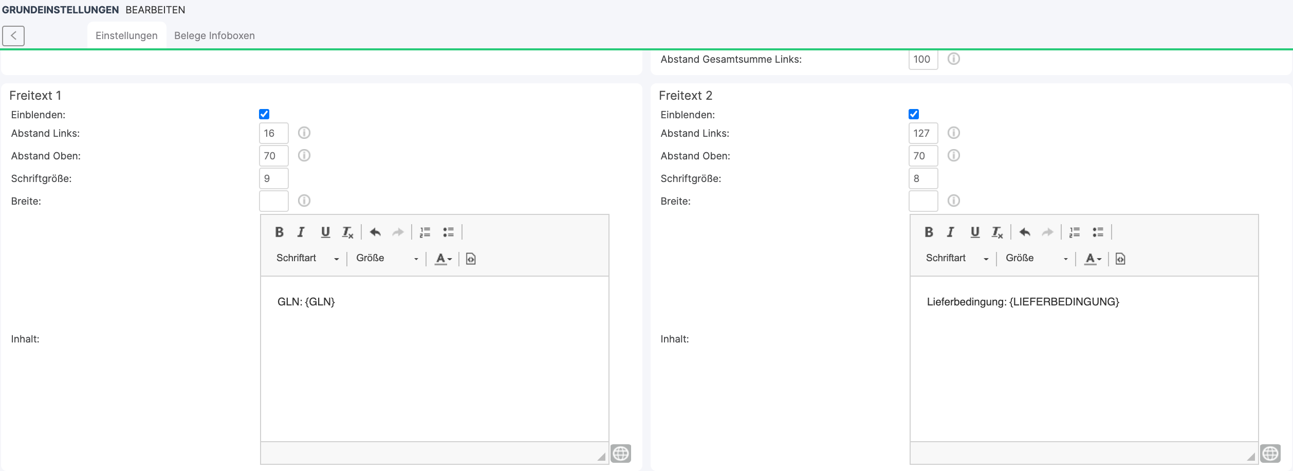This screenshot has height=471, width=1293.
Task: Click underline in Freitext 1 editor
Action: tap(325, 232)
